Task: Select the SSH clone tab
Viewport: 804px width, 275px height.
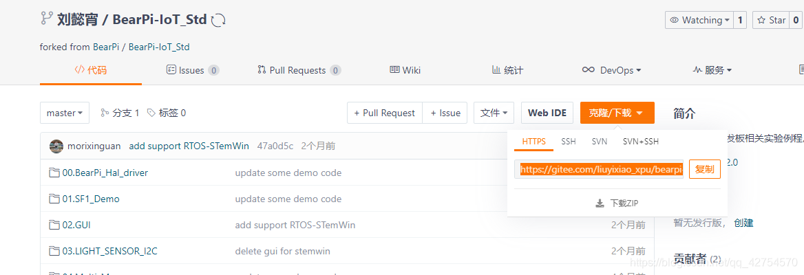Action: (x=568, y=142)
